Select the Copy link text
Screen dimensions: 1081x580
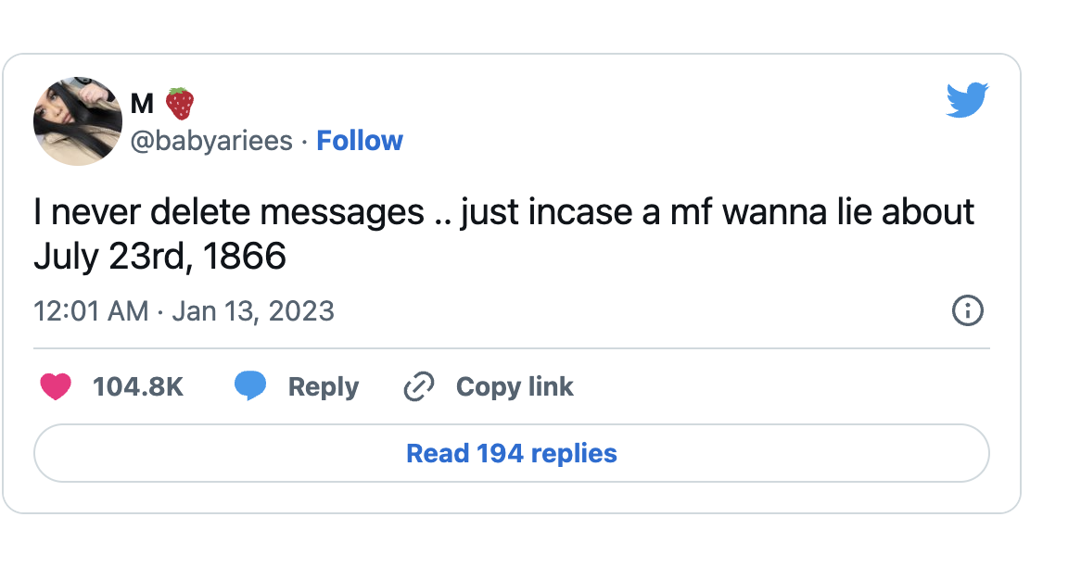pos(515,386)
